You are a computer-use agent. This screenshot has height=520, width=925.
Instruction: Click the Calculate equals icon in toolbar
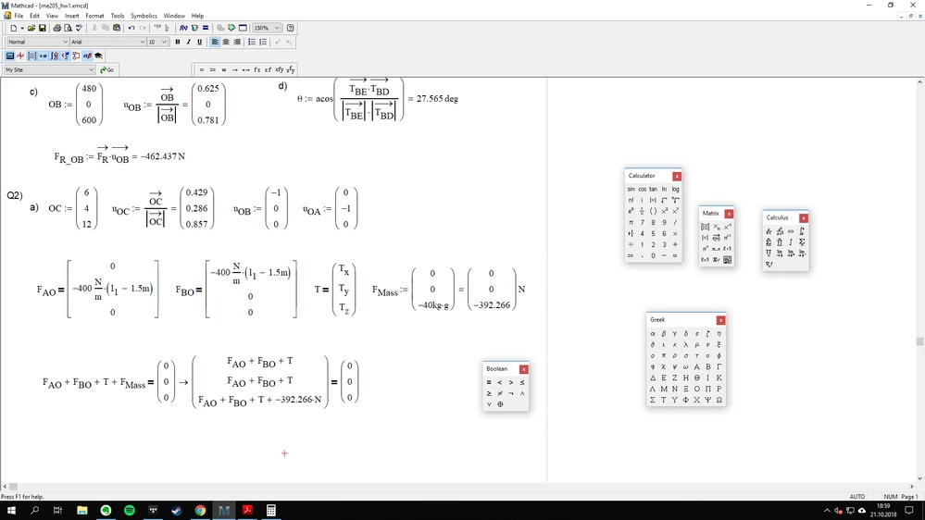pos(206,28)
